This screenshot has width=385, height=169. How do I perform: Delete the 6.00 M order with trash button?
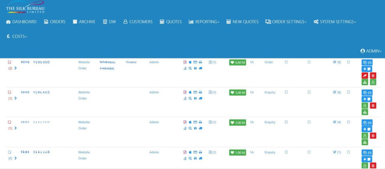(x=373, y=76)
